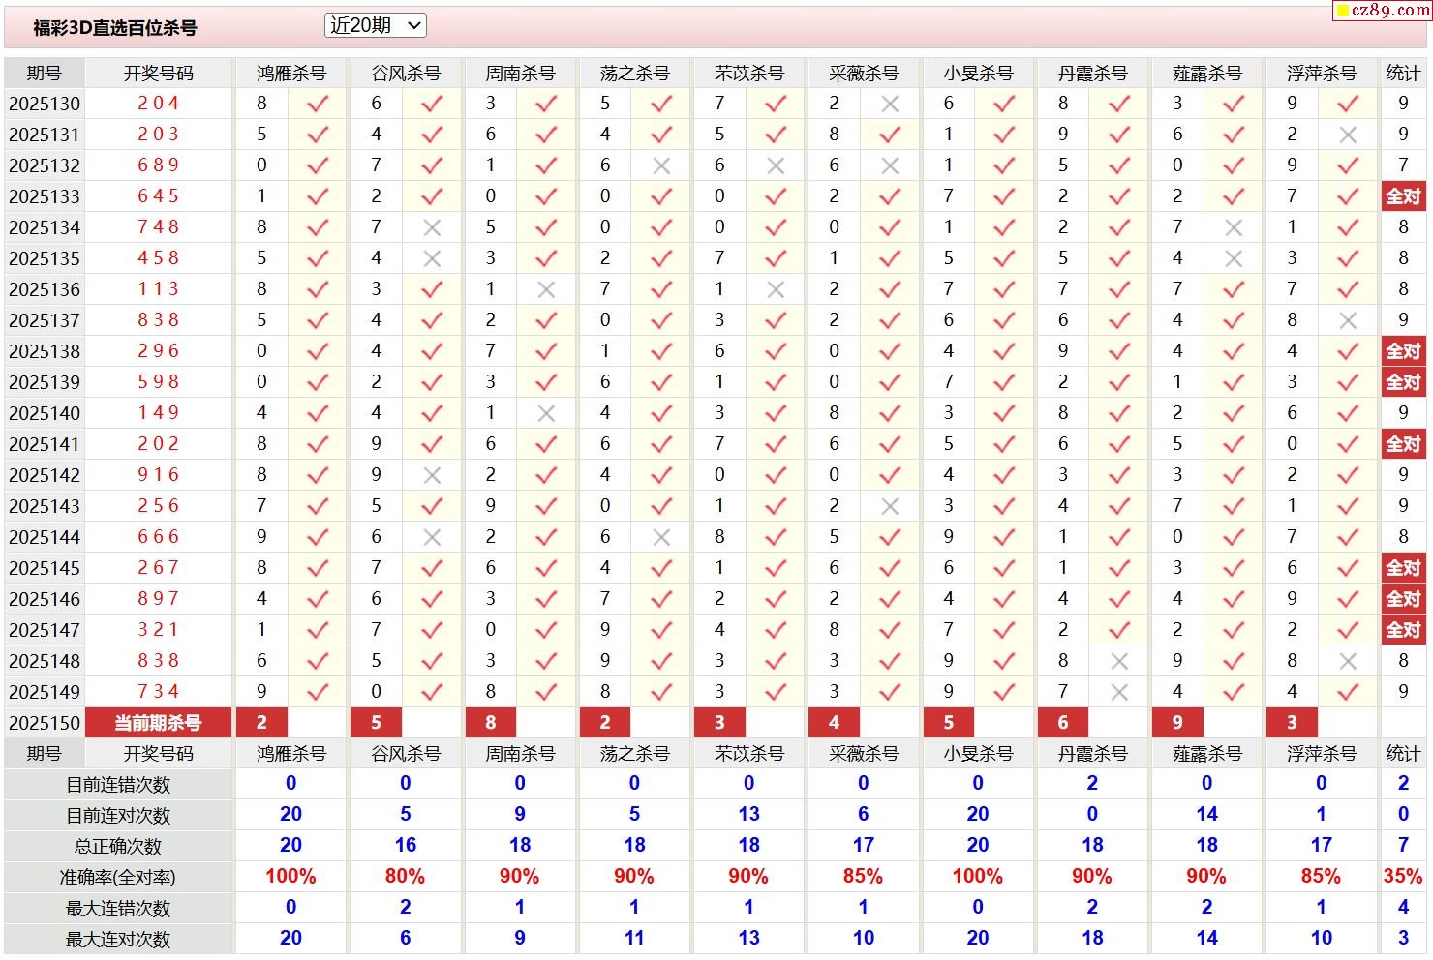Click gray X in 周南杀号 for 2025136

pyautogui.click(x=546, y=289)
